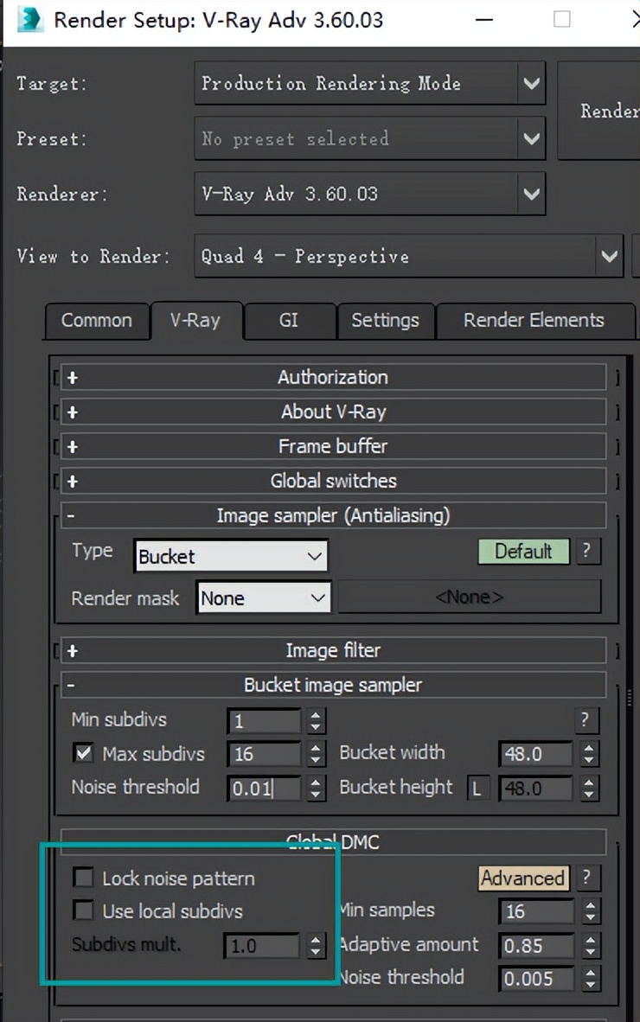Open the Target dropdown showing Production Rendering Mode
This screenshot has height=1022, width=640.
click(369, 83)
